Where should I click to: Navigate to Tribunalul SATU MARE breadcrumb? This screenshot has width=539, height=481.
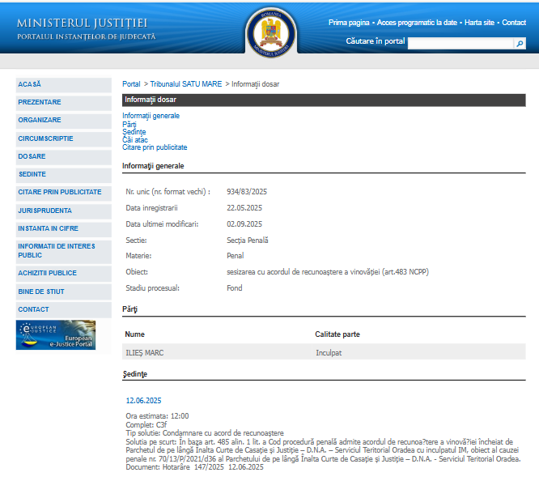(x=185, y=84)
